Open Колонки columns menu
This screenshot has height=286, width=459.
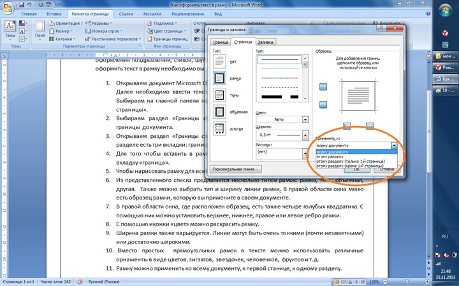(62, 39)
